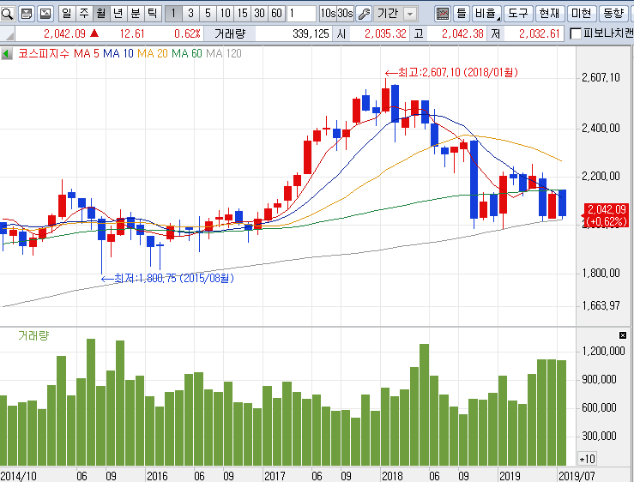Select 10s second interval
Viewport: 634px width, 482px height.
pos(328,14)
